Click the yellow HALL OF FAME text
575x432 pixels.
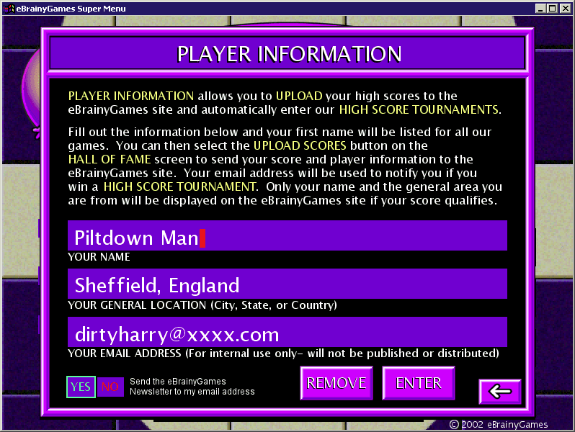(x=110, y=159)
